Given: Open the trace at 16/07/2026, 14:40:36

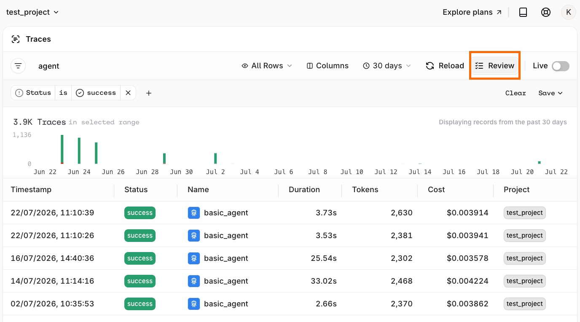Looking at the screenshot, I should [x=290, y=258].
